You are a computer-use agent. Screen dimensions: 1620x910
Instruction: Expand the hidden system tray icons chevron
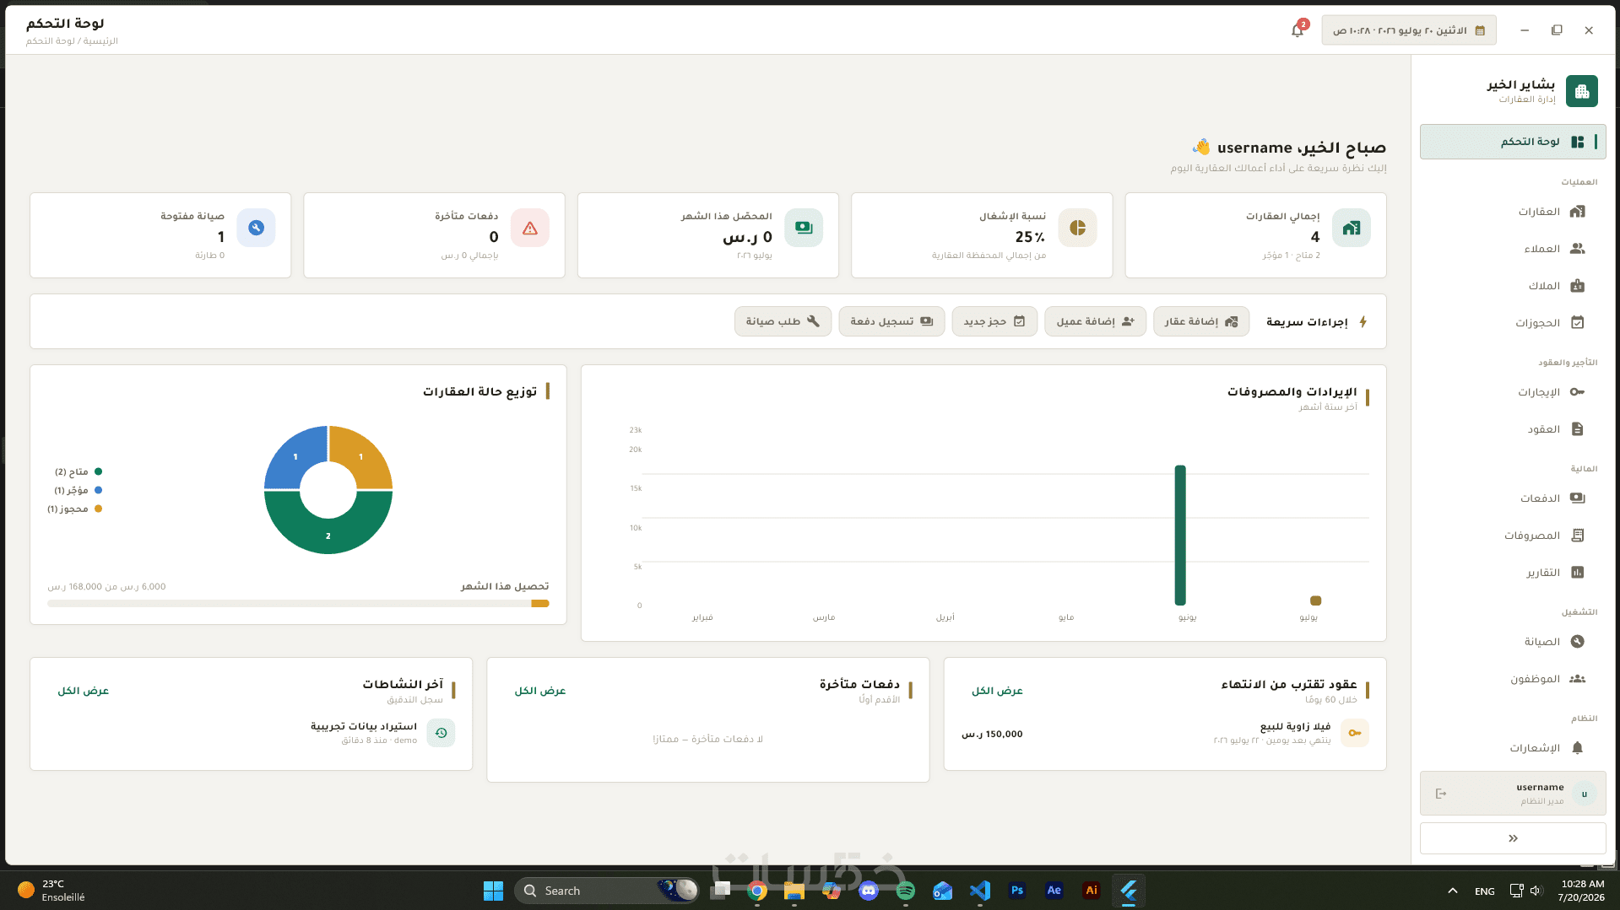[x=1453, y=891]
